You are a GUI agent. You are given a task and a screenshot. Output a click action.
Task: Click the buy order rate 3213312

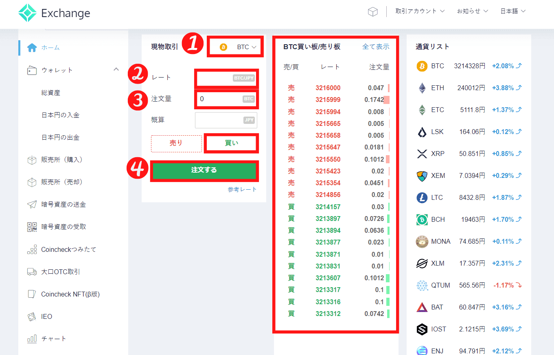(328, 314)
